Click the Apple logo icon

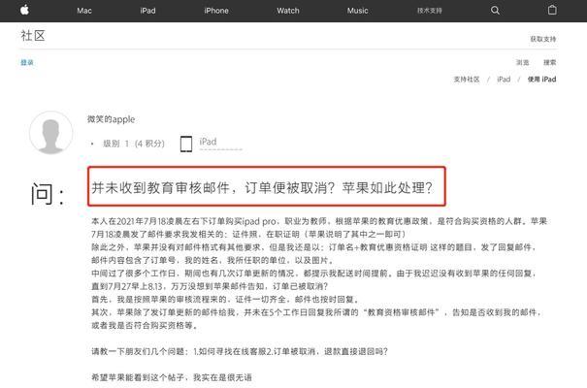coord(24,10)
